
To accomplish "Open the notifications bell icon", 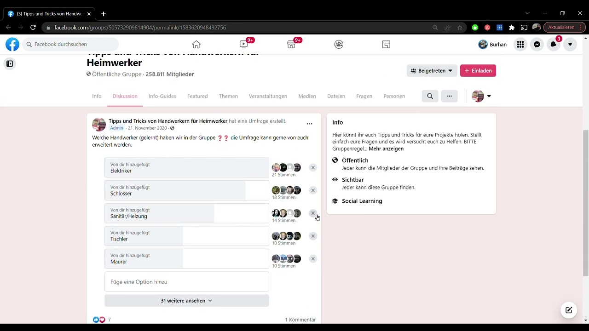I will pos(554,44).
